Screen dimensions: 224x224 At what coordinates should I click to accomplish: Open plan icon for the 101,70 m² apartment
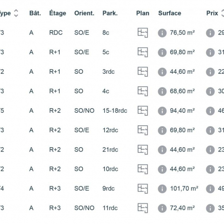[143, 189]
